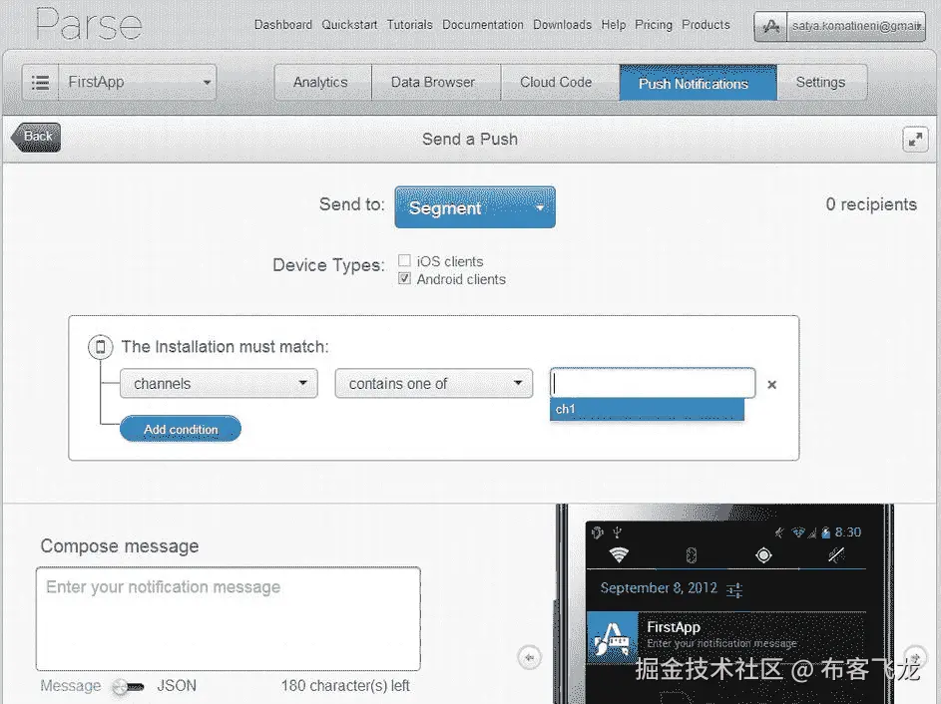
Task: Open the channels field dropdown
Action: (219, 383)
